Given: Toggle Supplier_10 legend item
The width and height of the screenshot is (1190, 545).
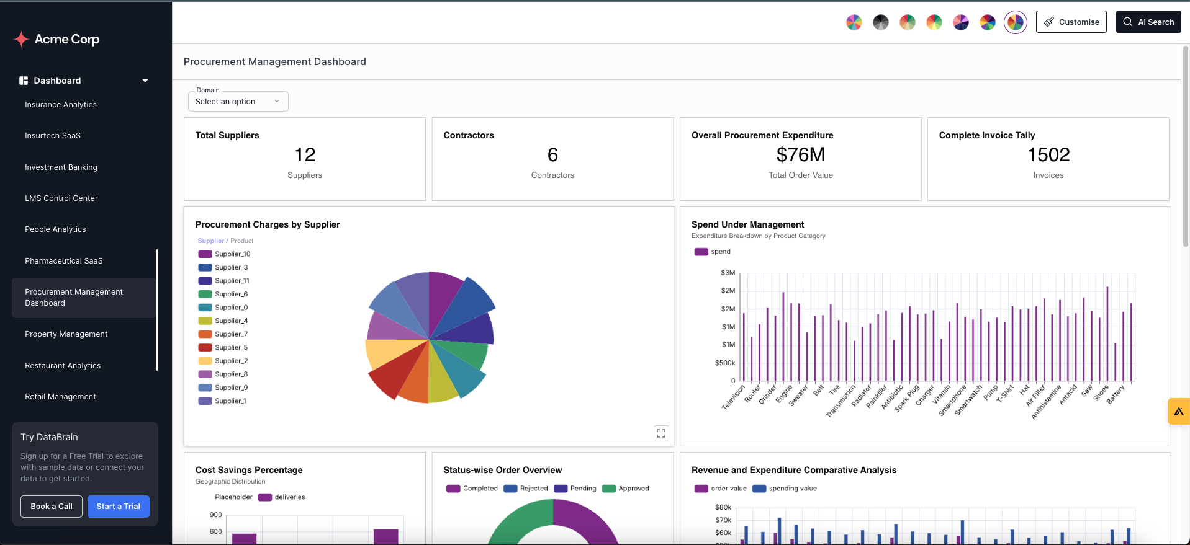Looking at the screenshot, I should pyautogui.click(x=224, y=254).
